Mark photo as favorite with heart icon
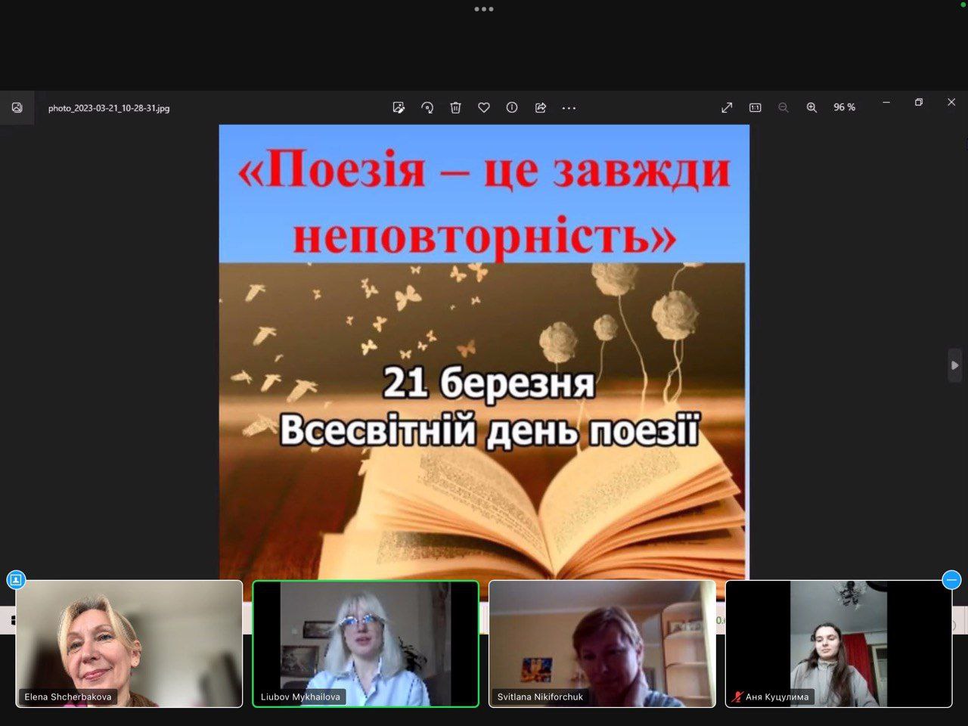This screenshot has height=726, width=968. [x=484, y=108]
